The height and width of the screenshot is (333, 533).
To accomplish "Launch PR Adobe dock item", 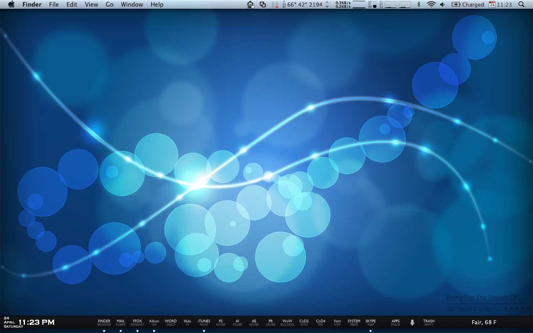I will pyautogui.click(x=271, y=323).
